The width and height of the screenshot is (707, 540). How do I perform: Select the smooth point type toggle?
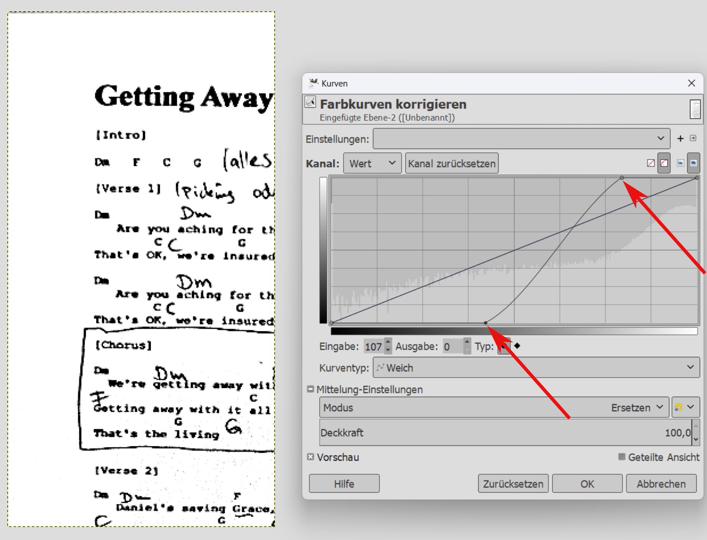tap(504, 346)
